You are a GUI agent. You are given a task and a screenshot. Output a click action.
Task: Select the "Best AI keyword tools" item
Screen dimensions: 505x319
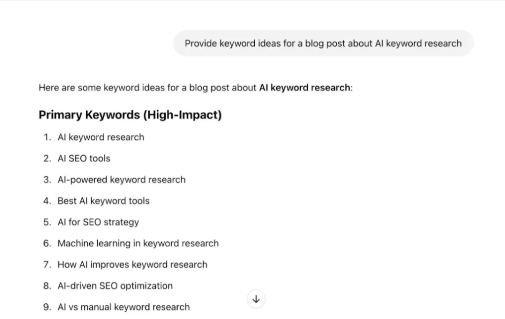tap(103, 201)
